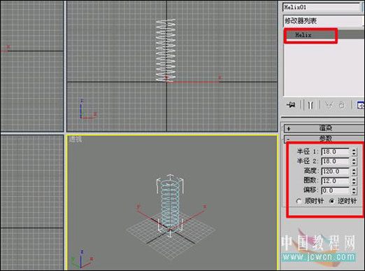
Task: Click the 圈数 value field
Action: click(335, 181)
